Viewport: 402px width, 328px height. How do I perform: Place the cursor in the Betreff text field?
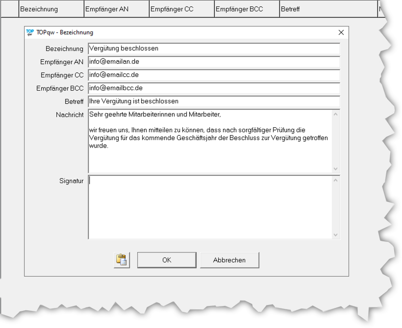tap(214, 101)
